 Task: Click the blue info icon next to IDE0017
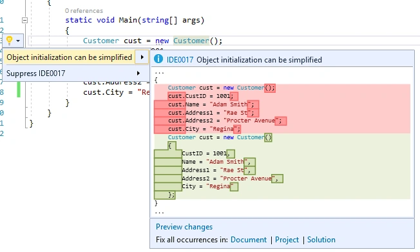tap(158, 59)
